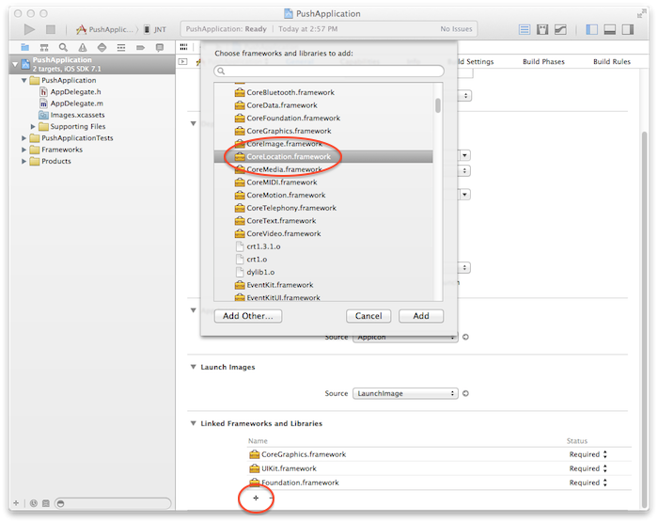Show recently edited files filter clock icon

(34, 503)
